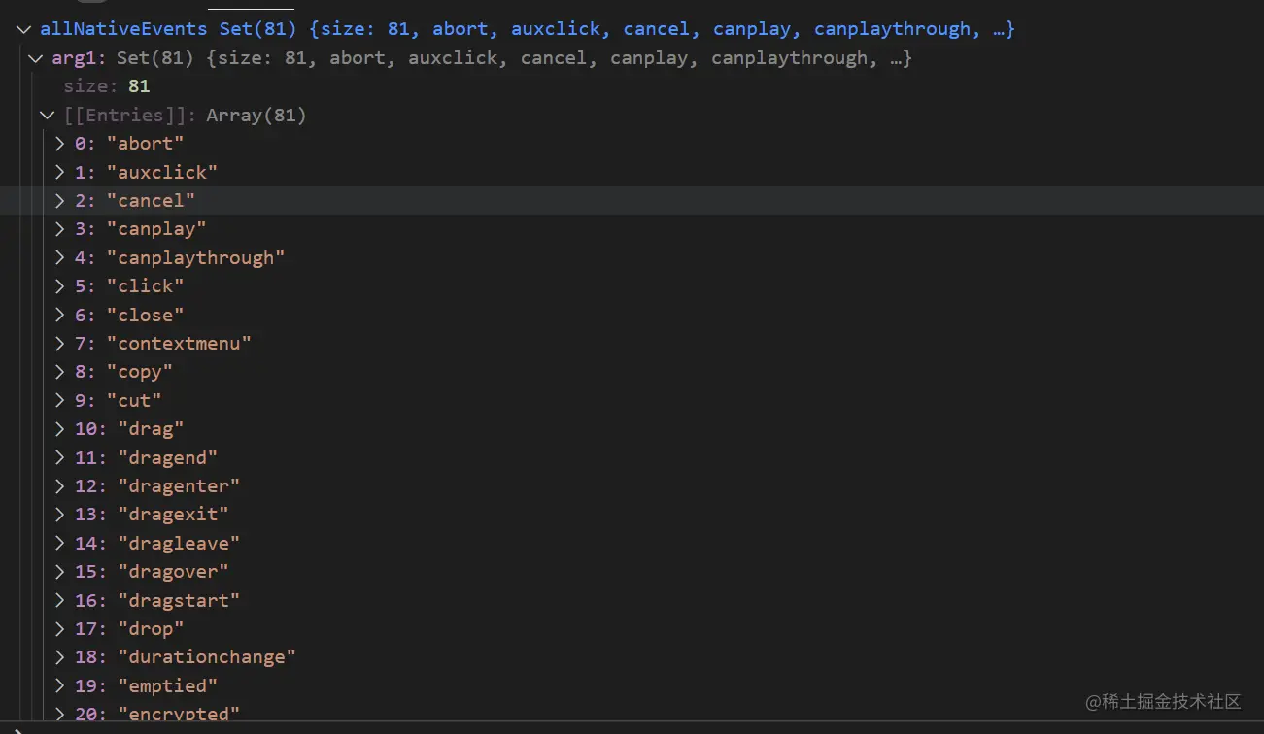Select the "contextmenu" string value
The image size is (1264, 734).
click(x=180, y=344)
